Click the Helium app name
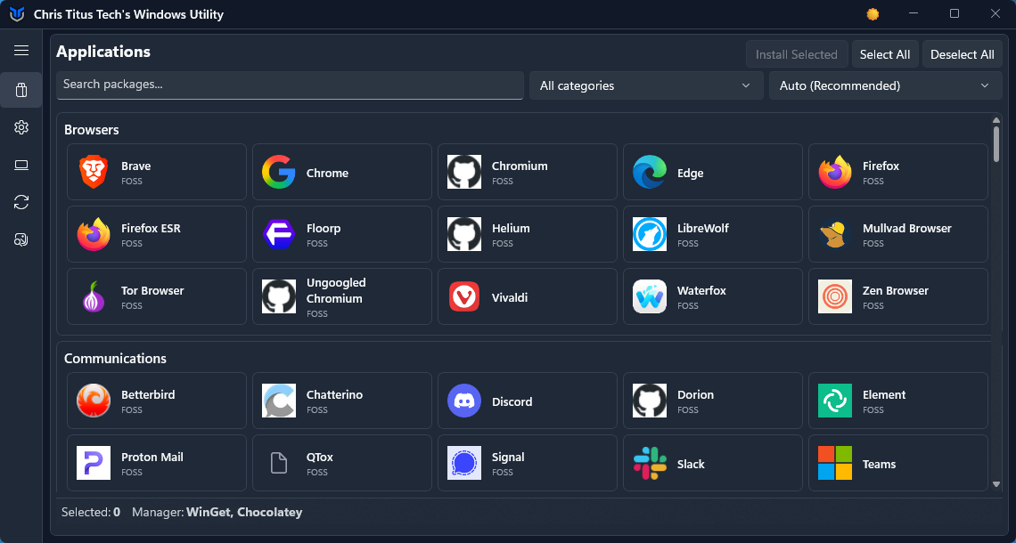The width and height of the screenshot is (1016, 543). [511, 229]
